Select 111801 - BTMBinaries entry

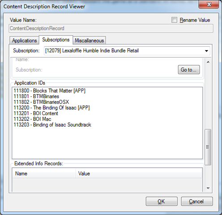pos(36,96)
